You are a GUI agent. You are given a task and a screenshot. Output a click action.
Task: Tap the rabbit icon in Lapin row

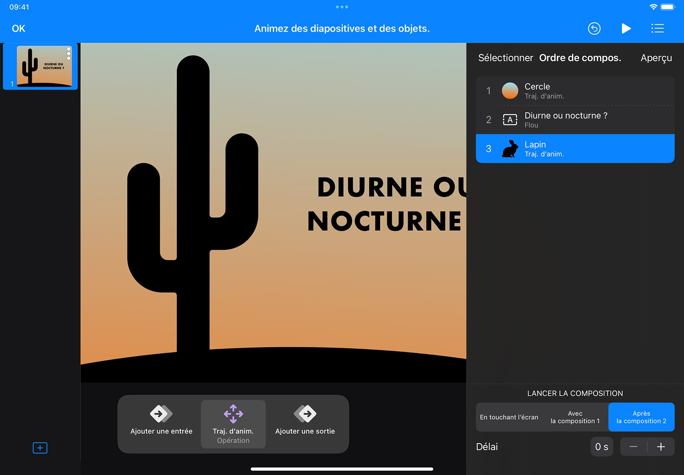coord(510,149)
